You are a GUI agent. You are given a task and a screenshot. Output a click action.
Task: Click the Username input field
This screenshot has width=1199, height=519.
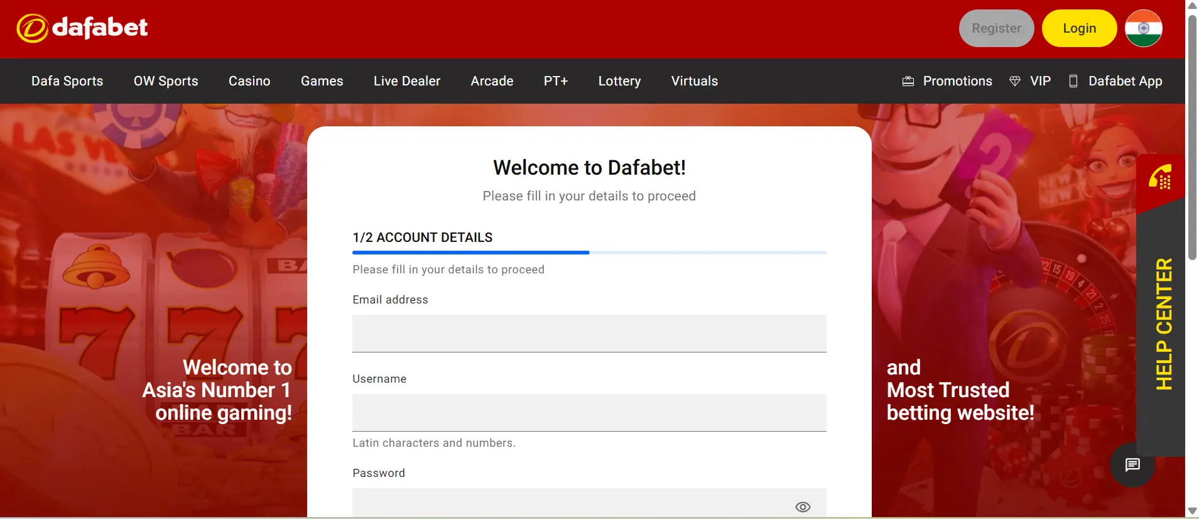point(589,413)
